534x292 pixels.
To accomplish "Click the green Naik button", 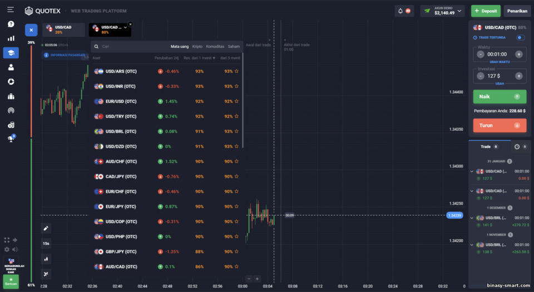I will (x=500, y=97).
